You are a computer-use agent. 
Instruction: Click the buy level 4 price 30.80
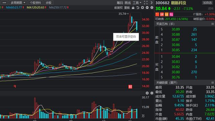click(x=176, y=72)
